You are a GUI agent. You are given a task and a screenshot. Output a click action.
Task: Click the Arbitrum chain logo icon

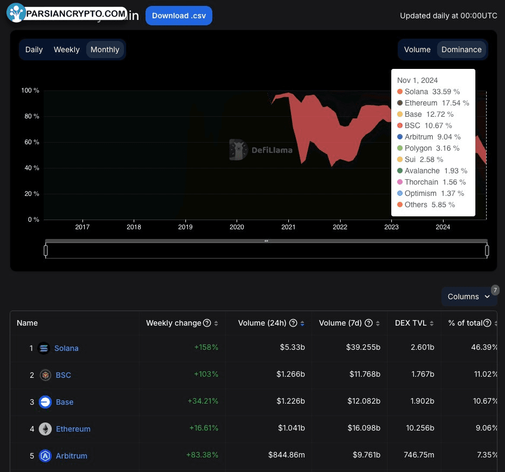pyautogui.click(x=45, y=456)
